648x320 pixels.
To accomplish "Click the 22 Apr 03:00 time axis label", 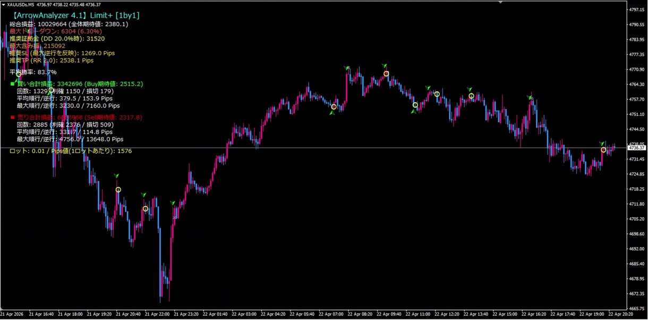I will [243, 314].
